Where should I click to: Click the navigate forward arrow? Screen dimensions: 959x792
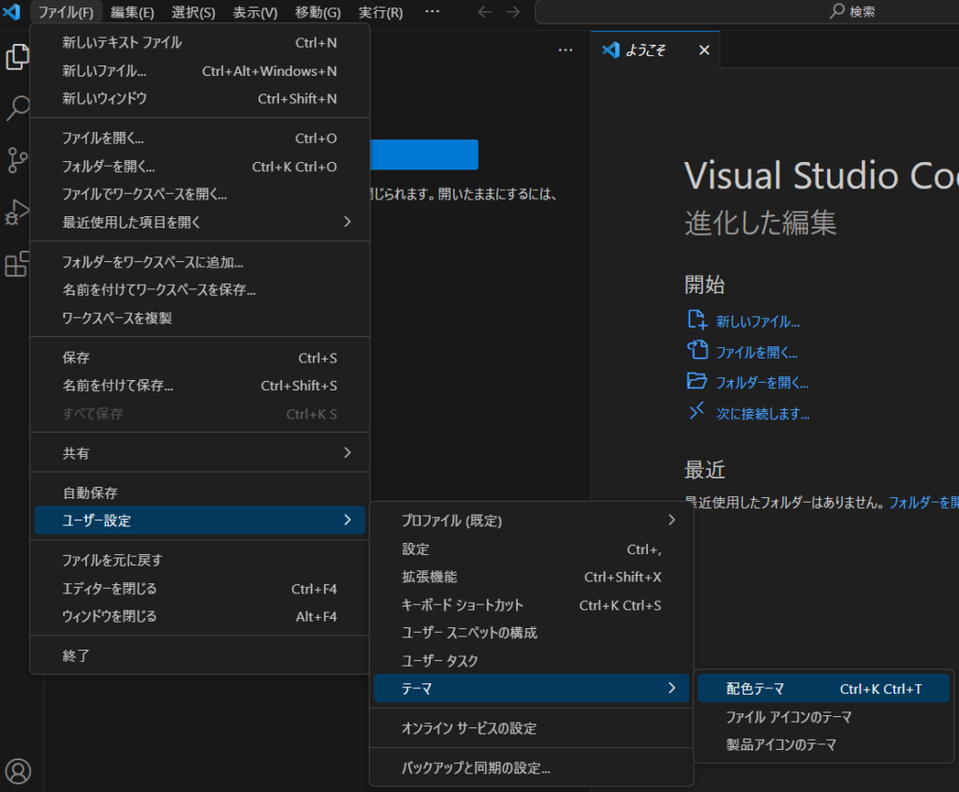(512, 12)
